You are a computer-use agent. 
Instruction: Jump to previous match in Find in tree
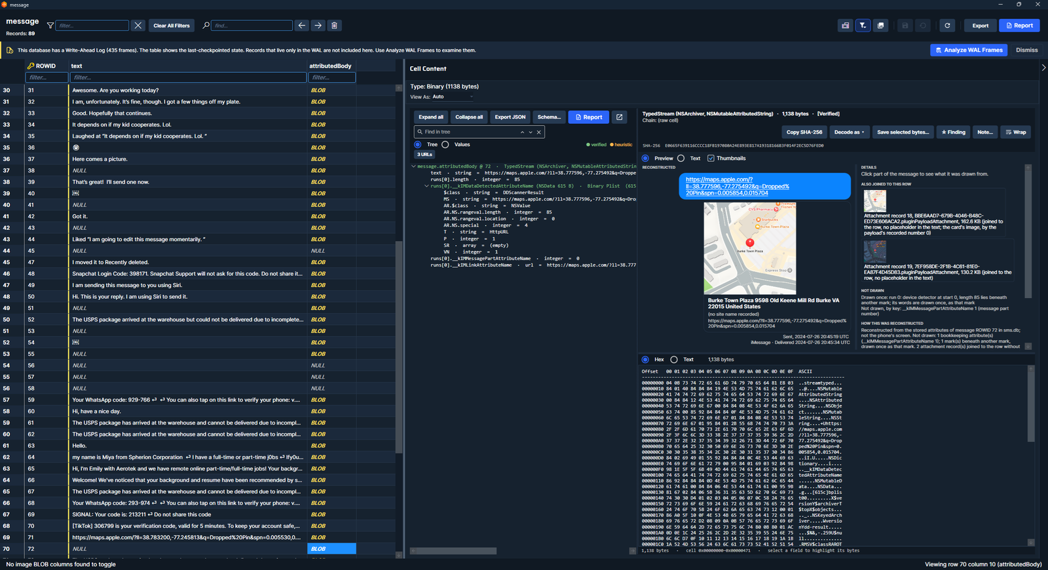click(x=522, y=132)
